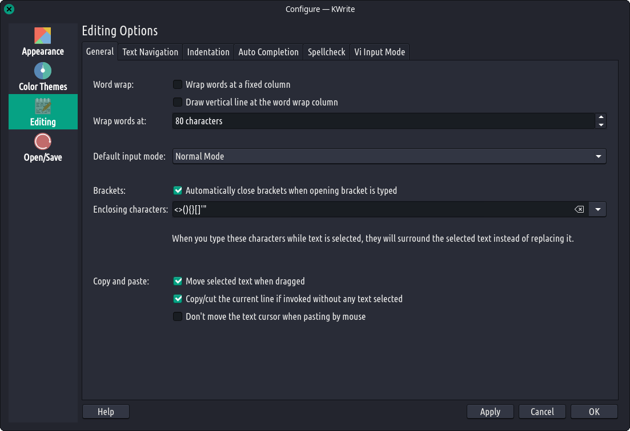Open the Vi Input Mode tab

(379, 52)
